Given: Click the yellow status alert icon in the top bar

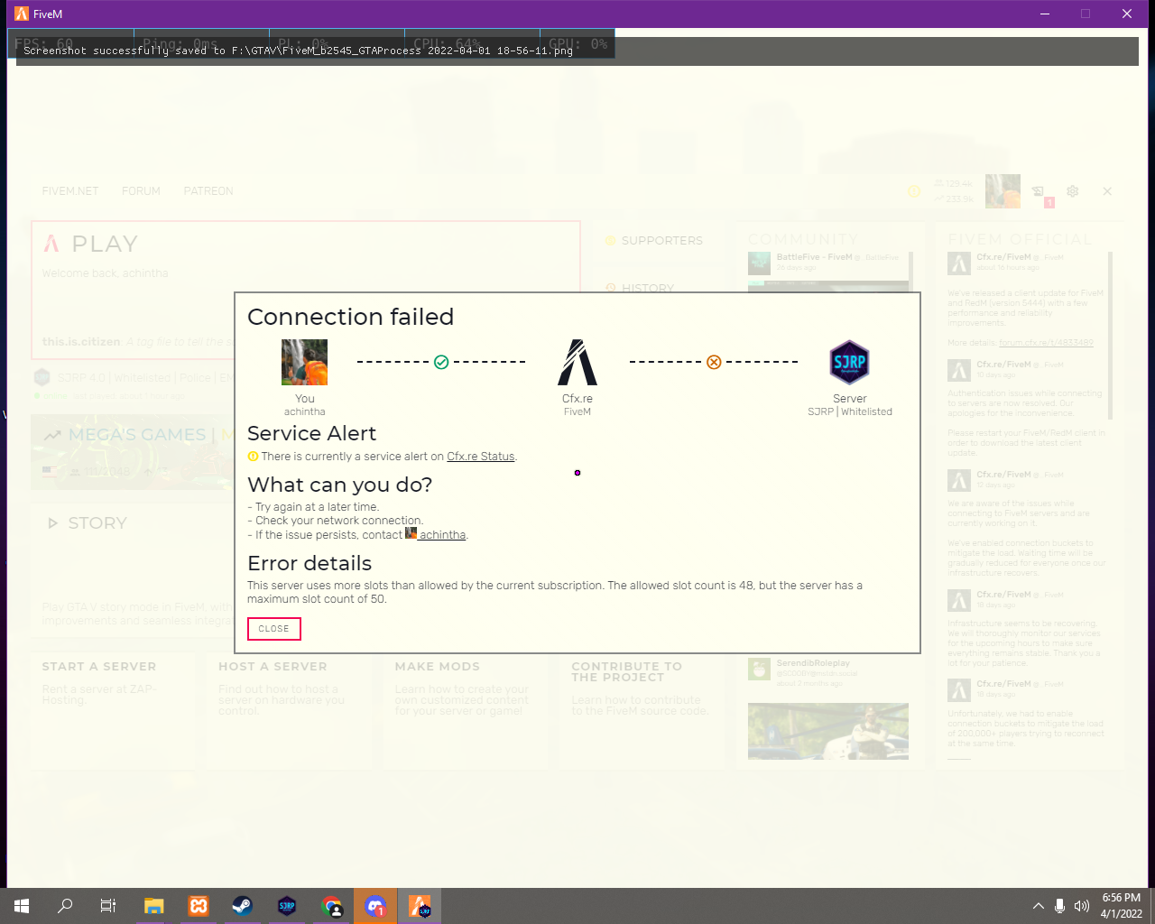Looking at the screenshot, I should pos(914,191).
